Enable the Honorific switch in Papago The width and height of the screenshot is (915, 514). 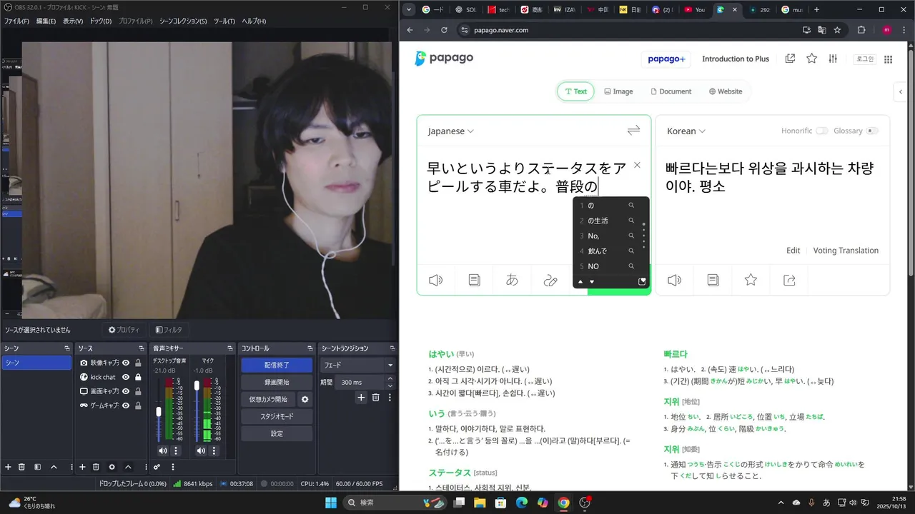coord(822,131)
